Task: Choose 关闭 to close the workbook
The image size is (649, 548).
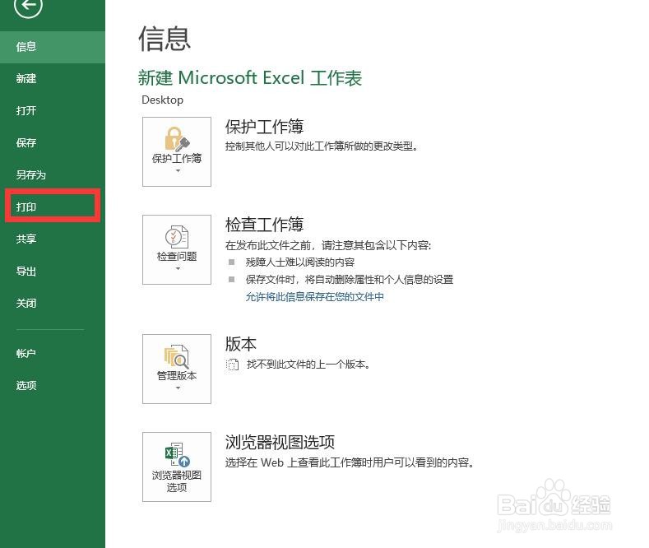Action: coord(53,303)
